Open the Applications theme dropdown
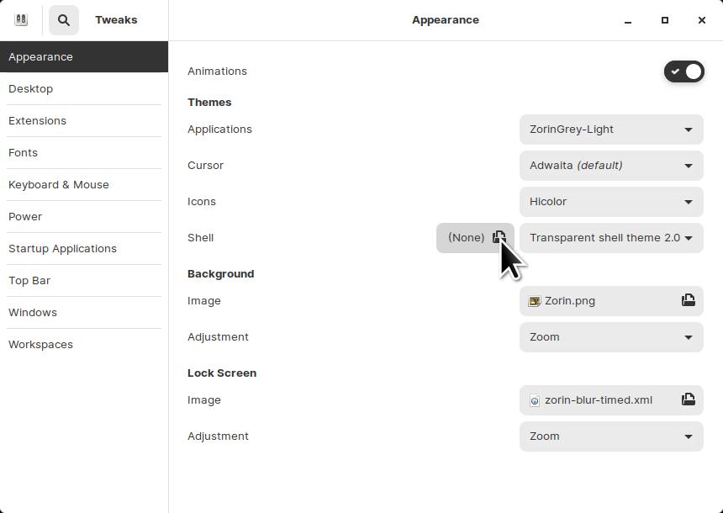Viewport: 723px width, 513px height. click(611, 130)
